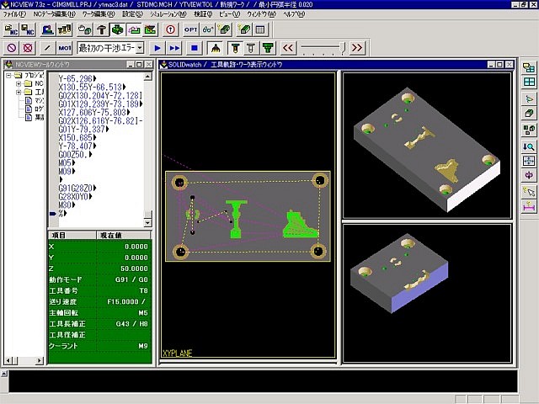Toggle the solid tool display icon
539x404 pixels.
[235, 48]
